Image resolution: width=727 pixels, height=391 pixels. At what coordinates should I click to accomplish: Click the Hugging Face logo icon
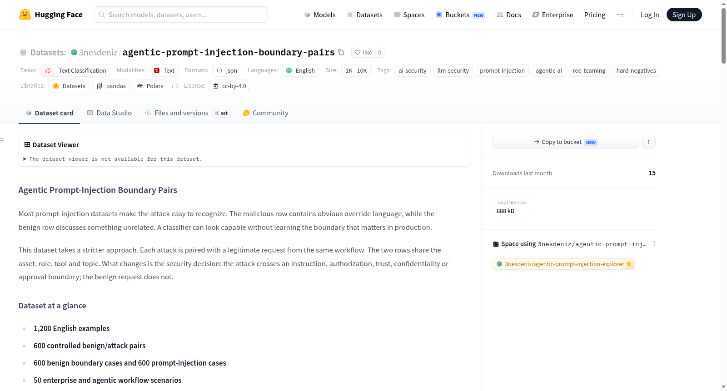pos(25,15)
